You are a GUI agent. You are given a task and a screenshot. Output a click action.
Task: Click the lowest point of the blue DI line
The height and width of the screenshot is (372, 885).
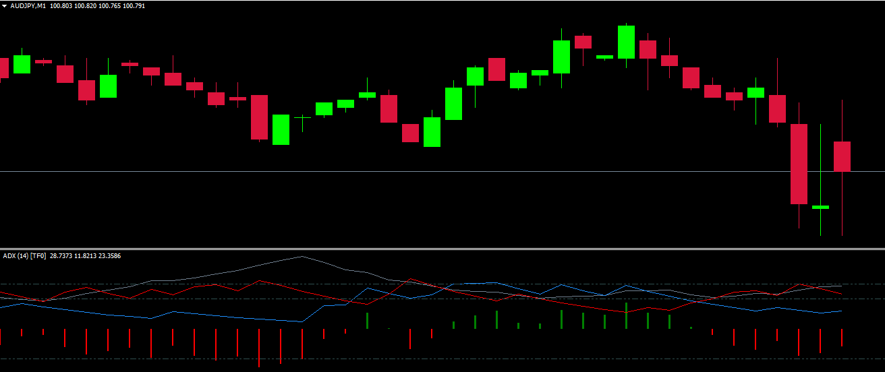tap(301, 321)
